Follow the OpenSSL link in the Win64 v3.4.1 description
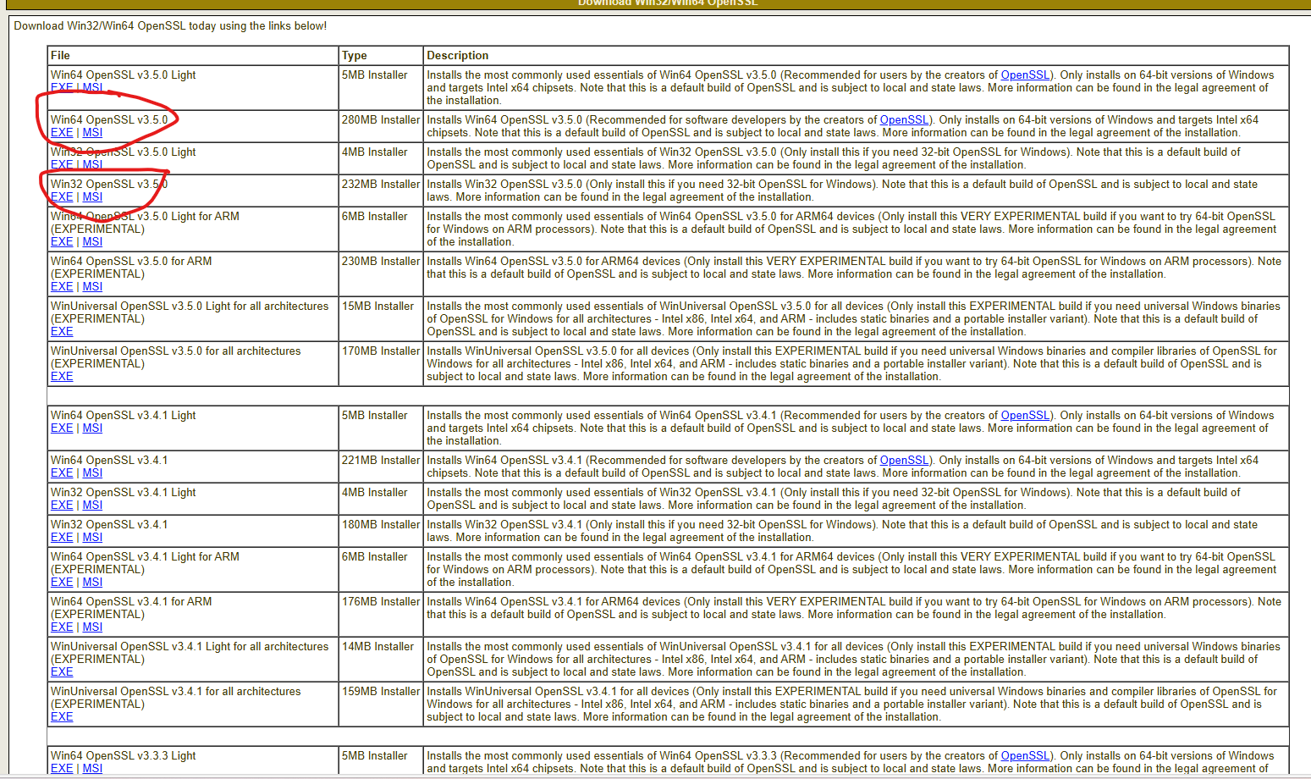1311x779 pixels. point(904,460)
